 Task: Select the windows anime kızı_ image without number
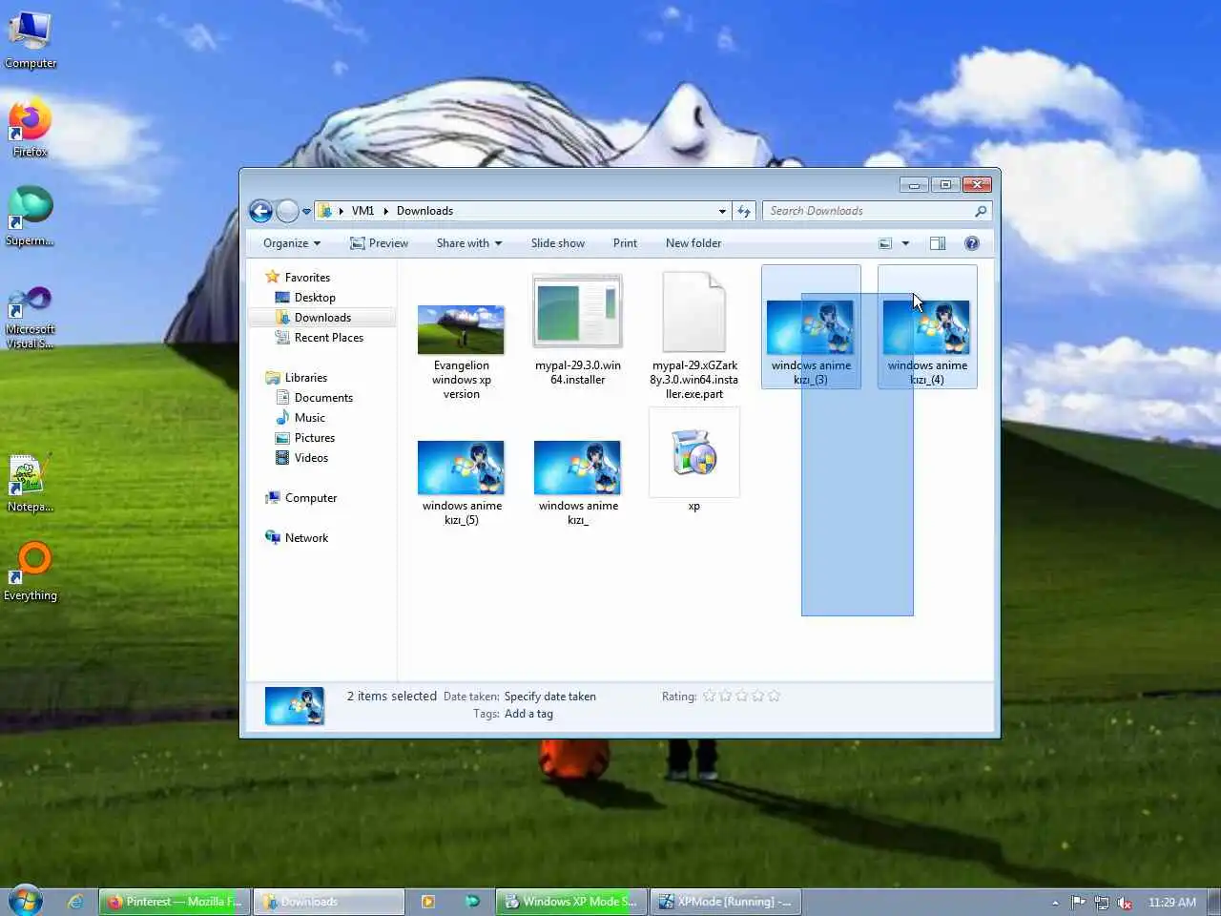578,482
